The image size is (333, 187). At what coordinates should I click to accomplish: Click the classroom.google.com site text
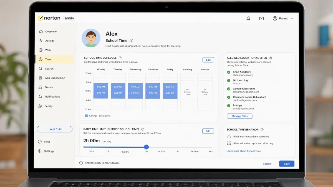tap(246, 92)
